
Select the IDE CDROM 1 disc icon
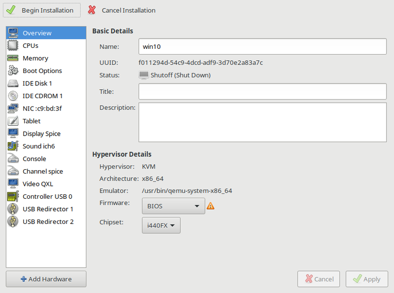[x=13, y=96]
